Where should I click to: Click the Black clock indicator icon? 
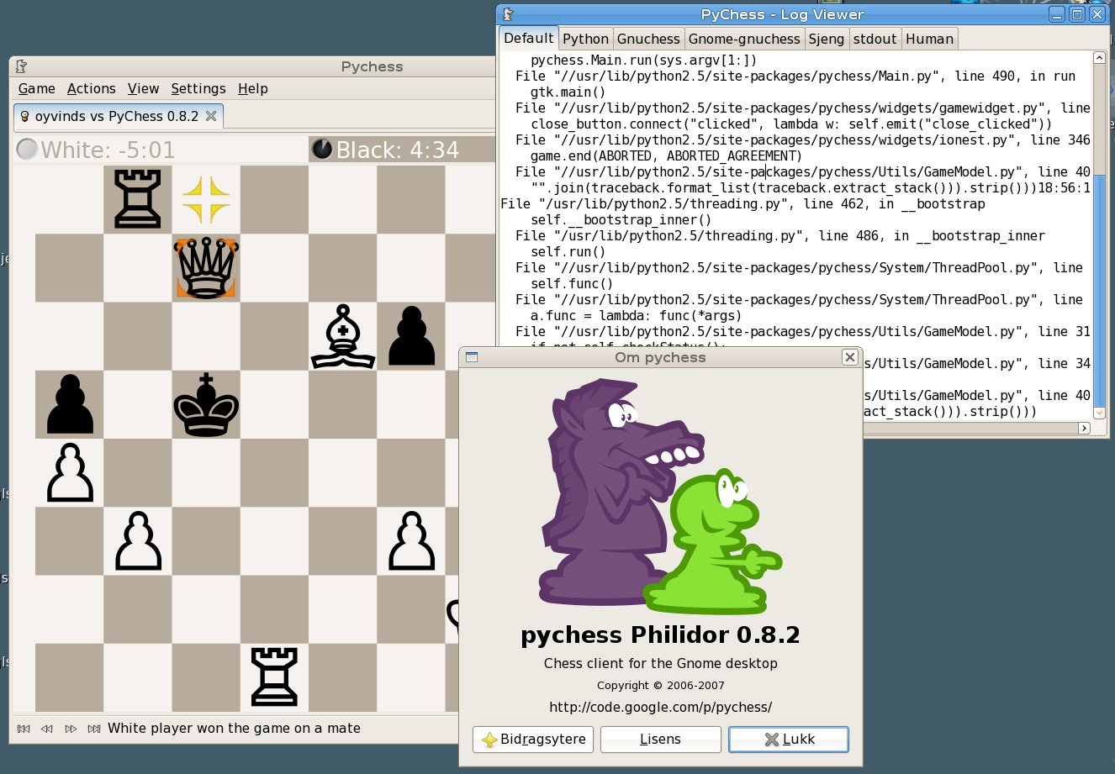(322, 149)
